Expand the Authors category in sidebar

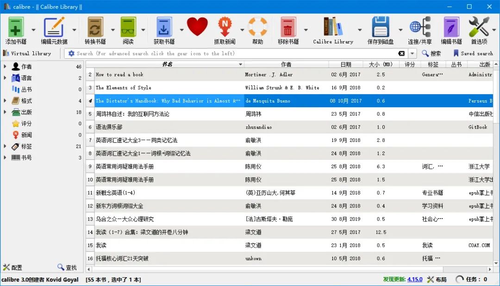click(5, 67)
